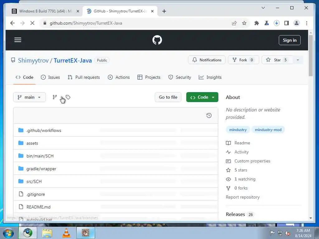Click the Sign in button

point(289,40)
